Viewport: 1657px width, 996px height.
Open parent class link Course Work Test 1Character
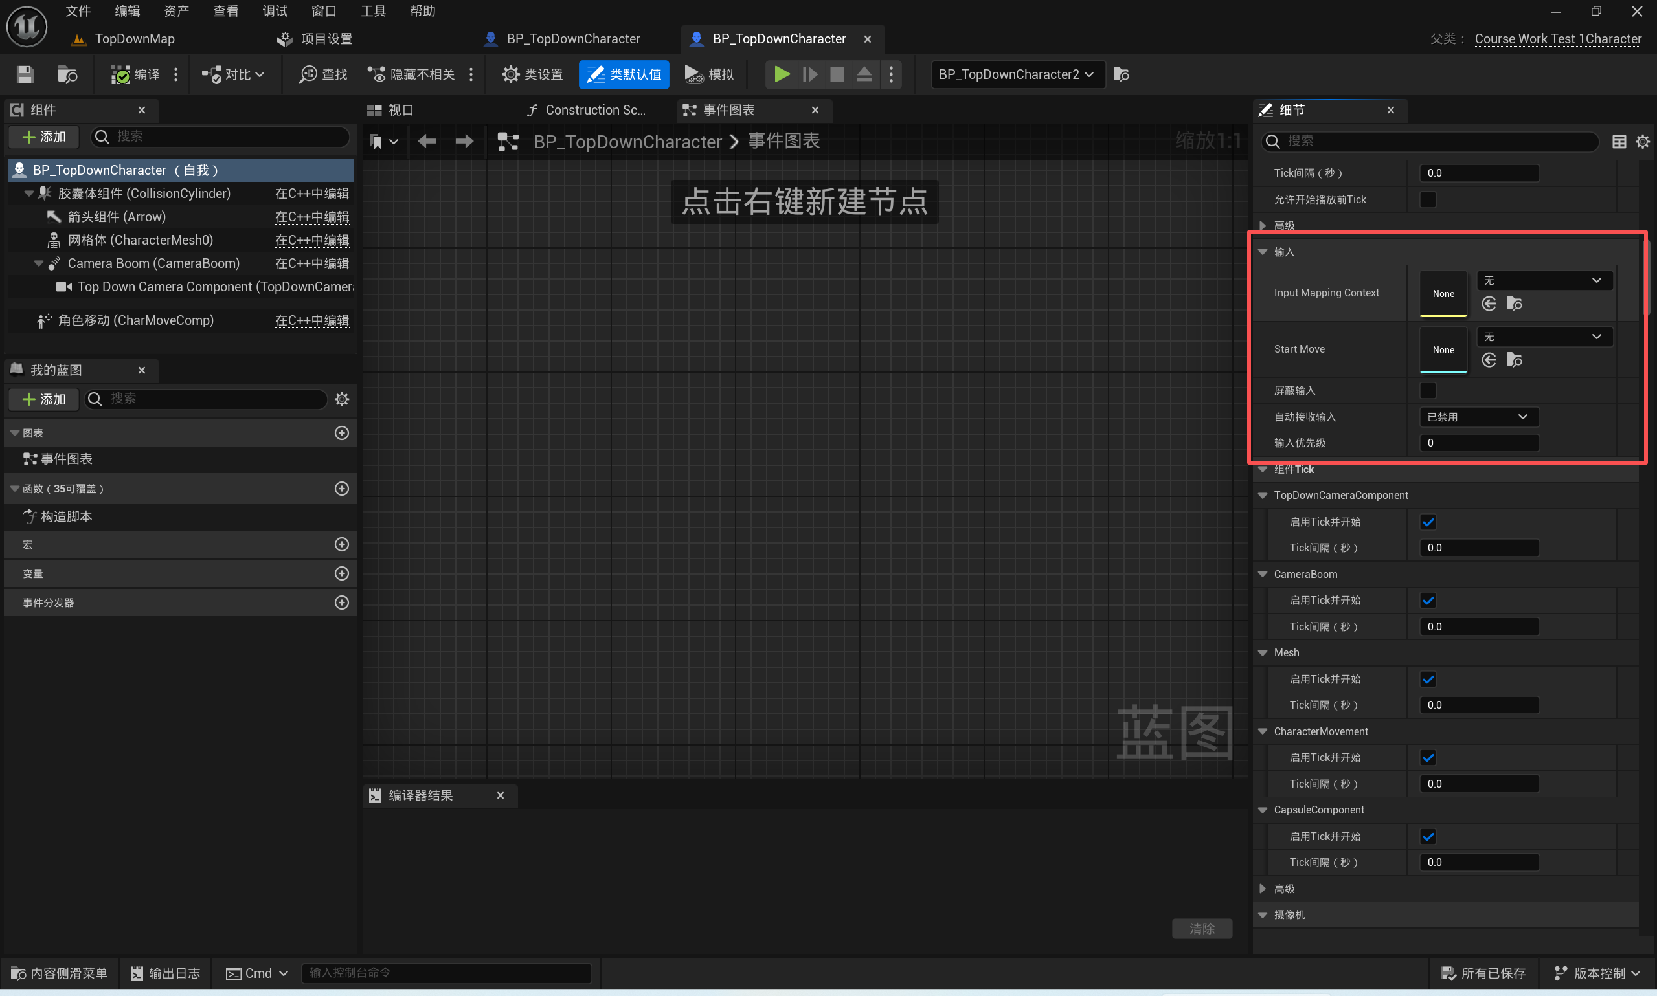pyautogui.click(x=1557, y=39)
